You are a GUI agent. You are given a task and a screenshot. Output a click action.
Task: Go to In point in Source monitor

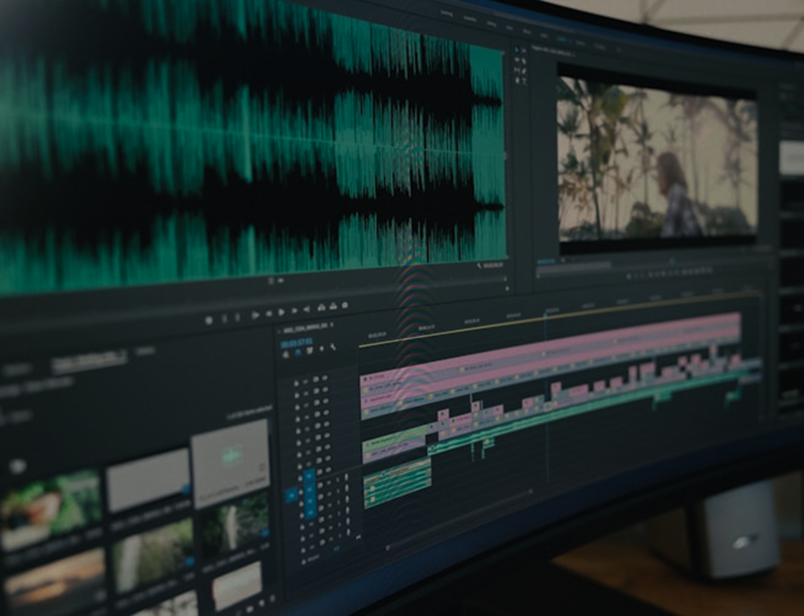[255, 315]
